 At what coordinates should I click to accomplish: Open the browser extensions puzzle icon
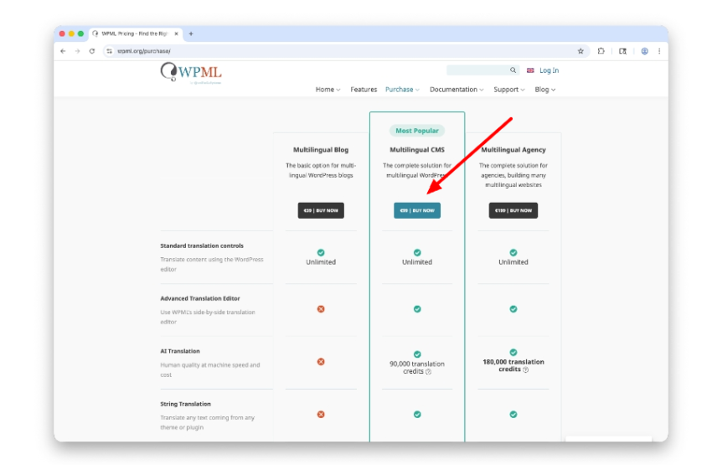[601, 51]
